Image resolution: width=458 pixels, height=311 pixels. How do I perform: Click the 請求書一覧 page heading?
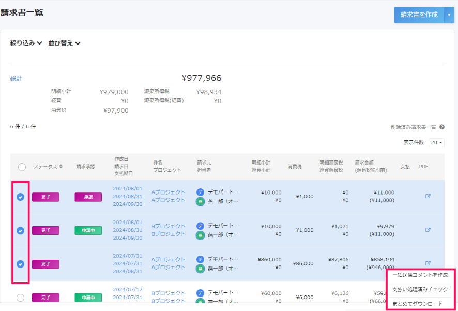(x=22, y=12)
